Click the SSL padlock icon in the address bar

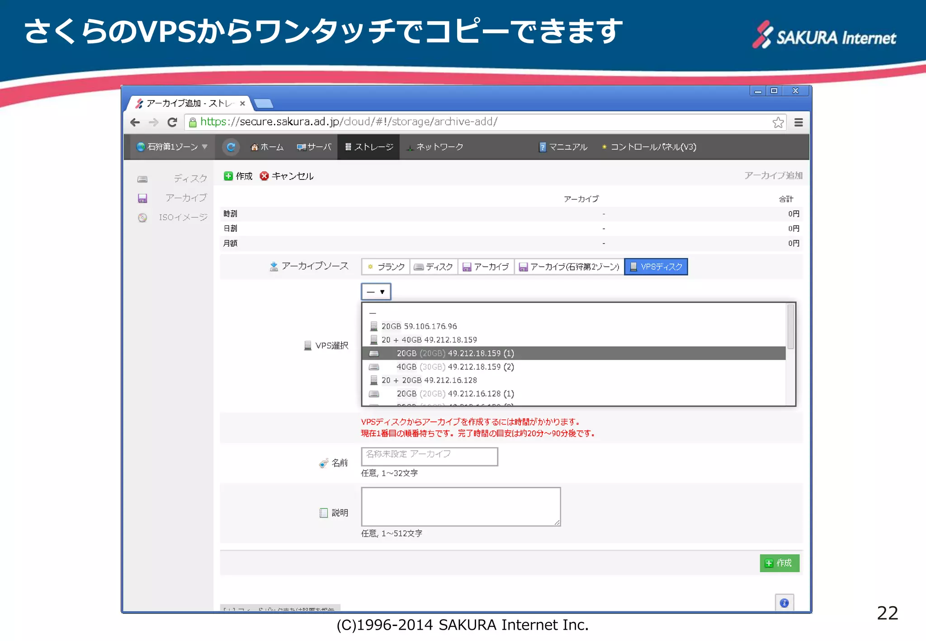click(193, 123)
